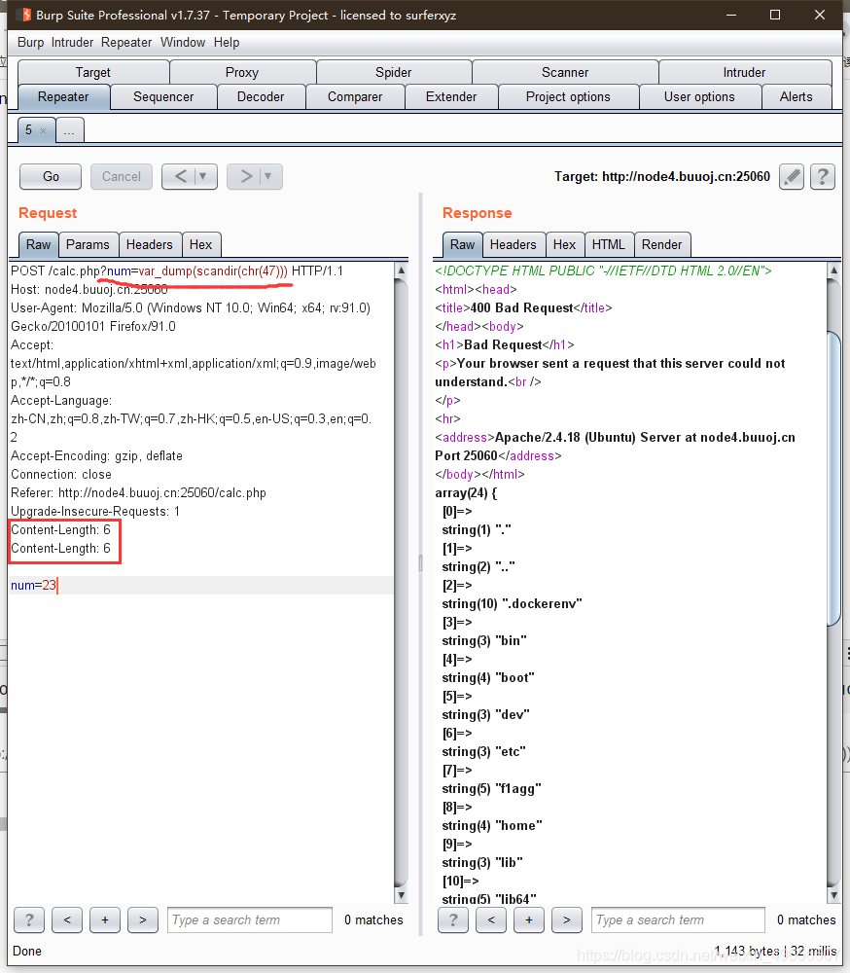This screenshot has height=973, width=850.
Task: Switch to the Spider tab
Action: tap(393, 72)
